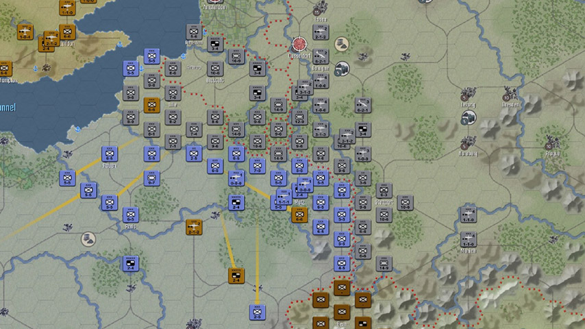This screenshot has width=585, height=329.
Task: Select grey 2-1-2 air unit below Essen
Action: 321,32
